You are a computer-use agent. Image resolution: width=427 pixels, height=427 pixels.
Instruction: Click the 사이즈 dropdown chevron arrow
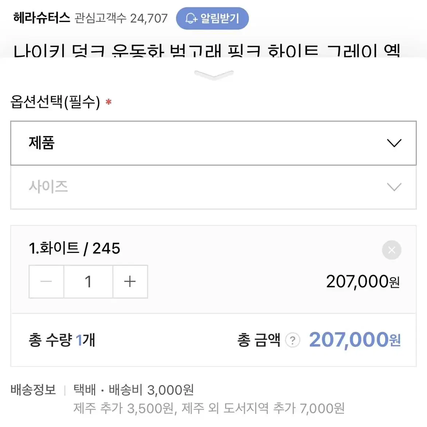(x=394, y=187)
